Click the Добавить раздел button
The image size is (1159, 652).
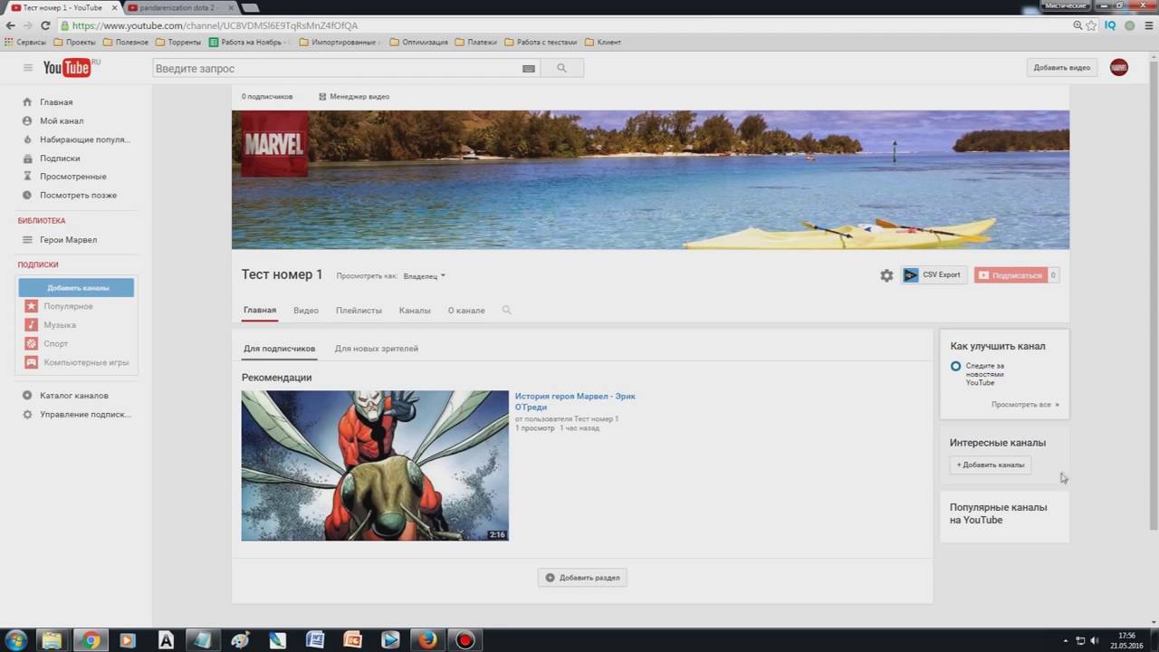[582, 578]
